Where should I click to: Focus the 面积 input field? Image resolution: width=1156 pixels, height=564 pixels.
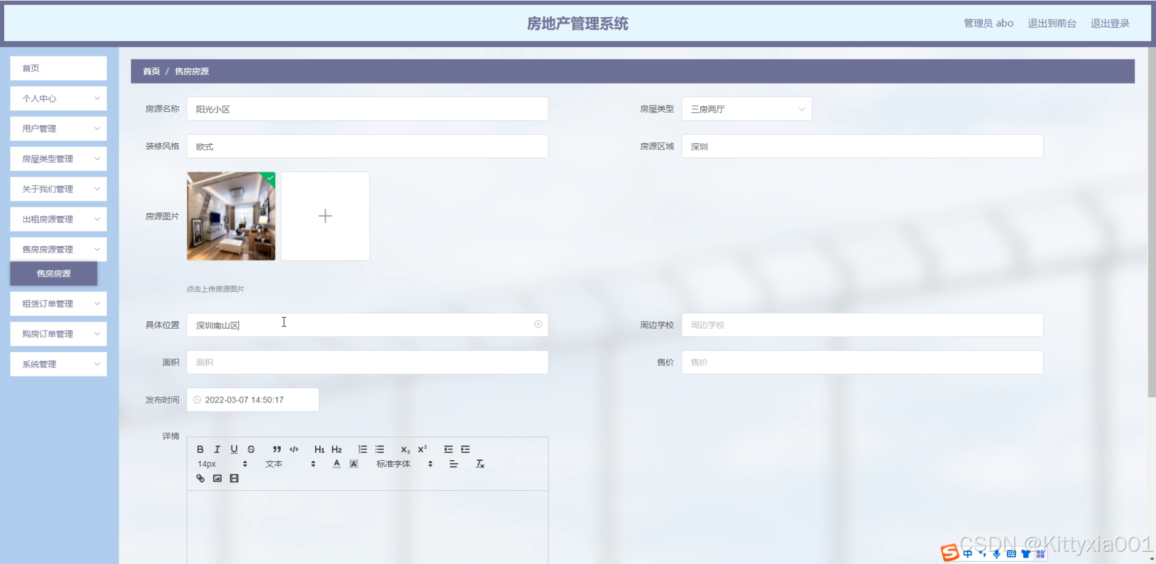(x=367, y=362)
